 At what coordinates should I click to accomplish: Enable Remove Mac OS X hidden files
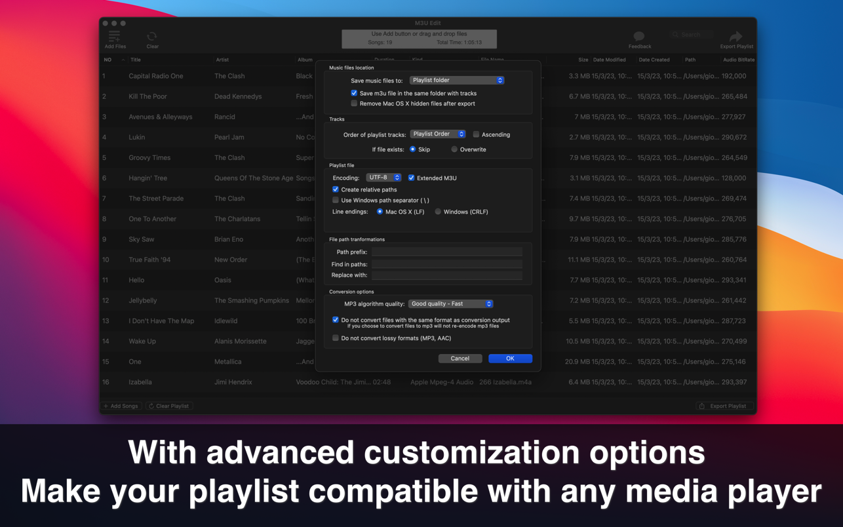point(354,104)
